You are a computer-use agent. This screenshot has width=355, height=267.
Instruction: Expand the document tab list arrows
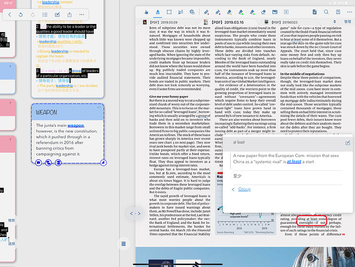(335, 22)
